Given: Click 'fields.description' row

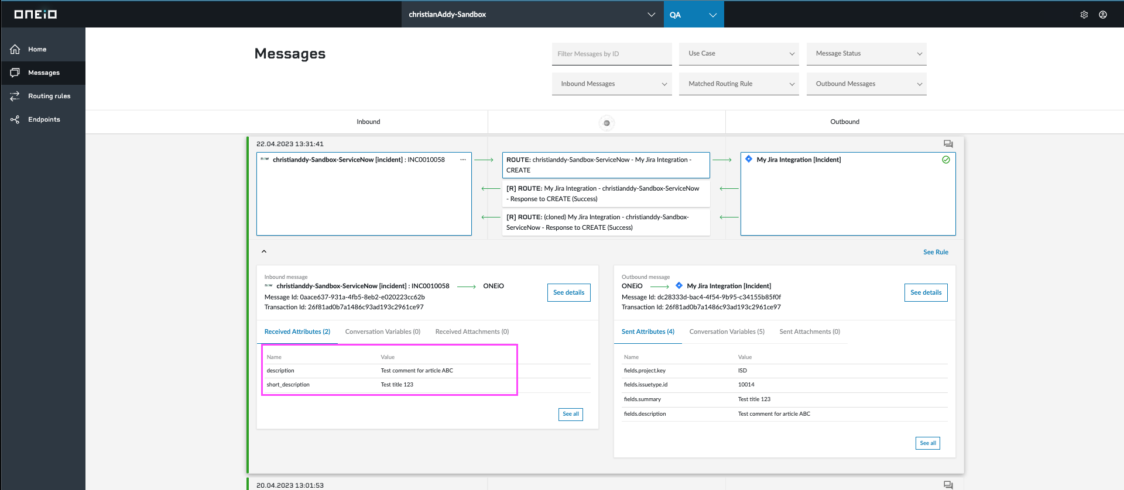Looking at the screenshot, I should tap(784, 414).
